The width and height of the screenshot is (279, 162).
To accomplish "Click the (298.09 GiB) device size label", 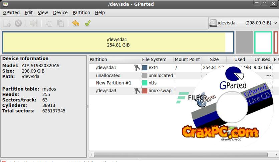I will pos(258,23).
